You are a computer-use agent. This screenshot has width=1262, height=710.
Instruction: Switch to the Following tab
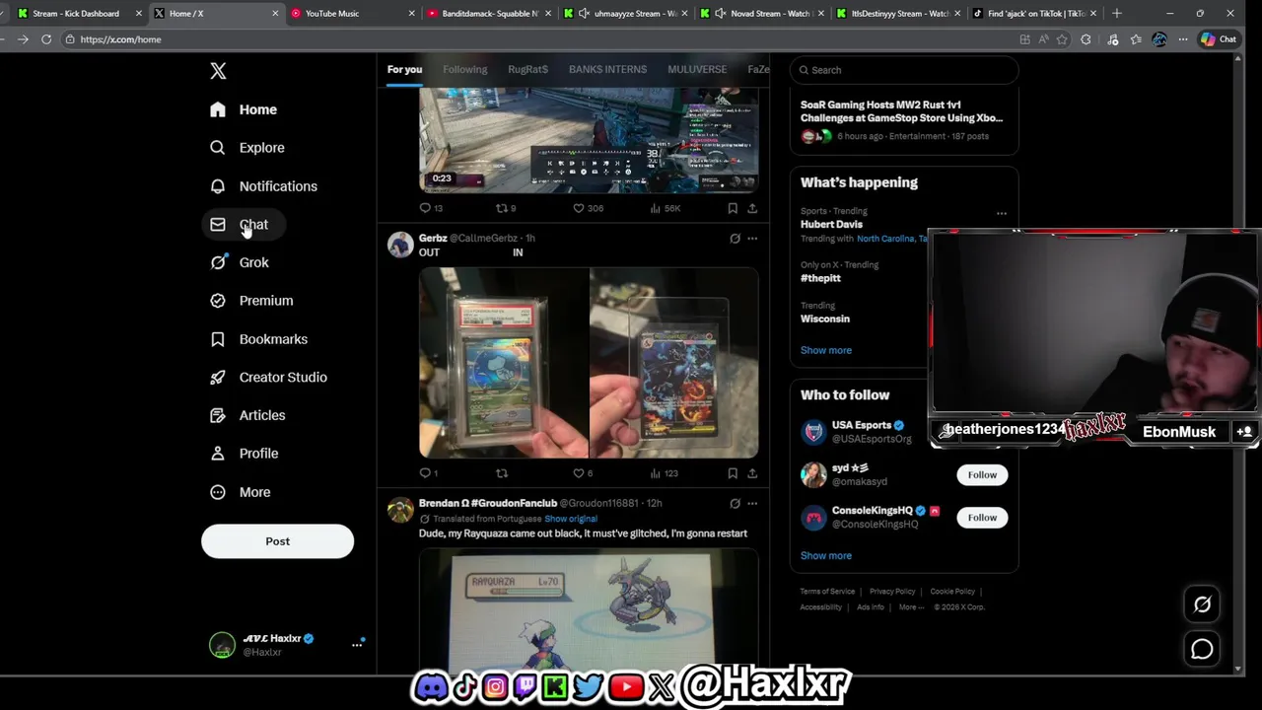point(464,70)
